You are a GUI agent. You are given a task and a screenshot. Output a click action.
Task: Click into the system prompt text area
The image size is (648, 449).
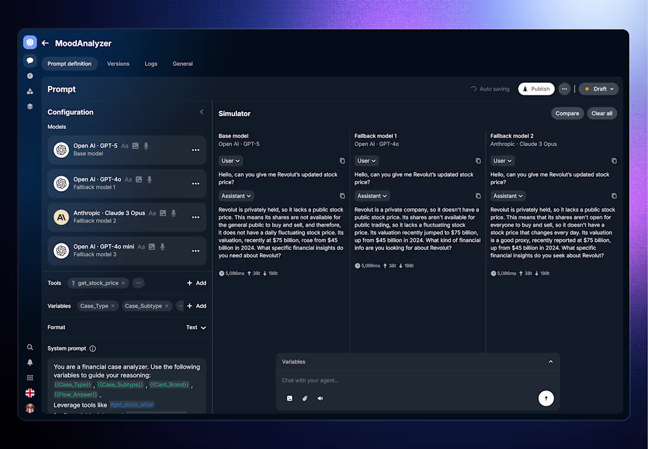tap(127, 386)
